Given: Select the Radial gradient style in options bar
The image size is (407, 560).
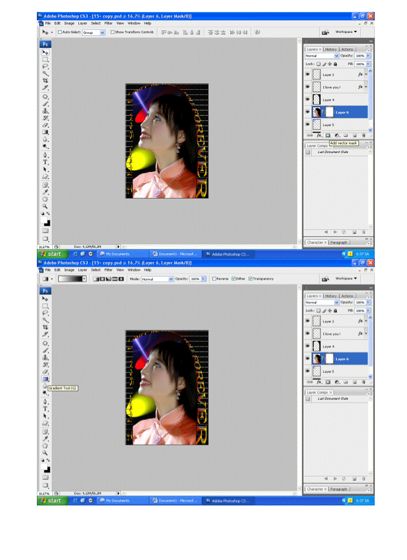Looking at the screenshot, I should point(102,278).
